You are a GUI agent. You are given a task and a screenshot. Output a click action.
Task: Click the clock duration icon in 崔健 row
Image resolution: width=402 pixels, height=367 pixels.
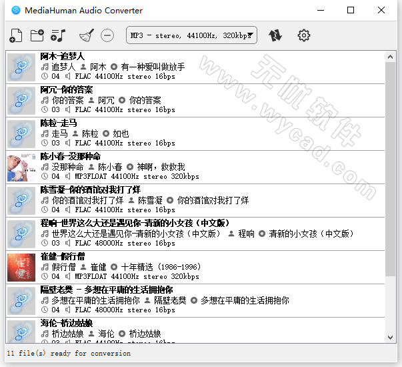pos(45,276)
